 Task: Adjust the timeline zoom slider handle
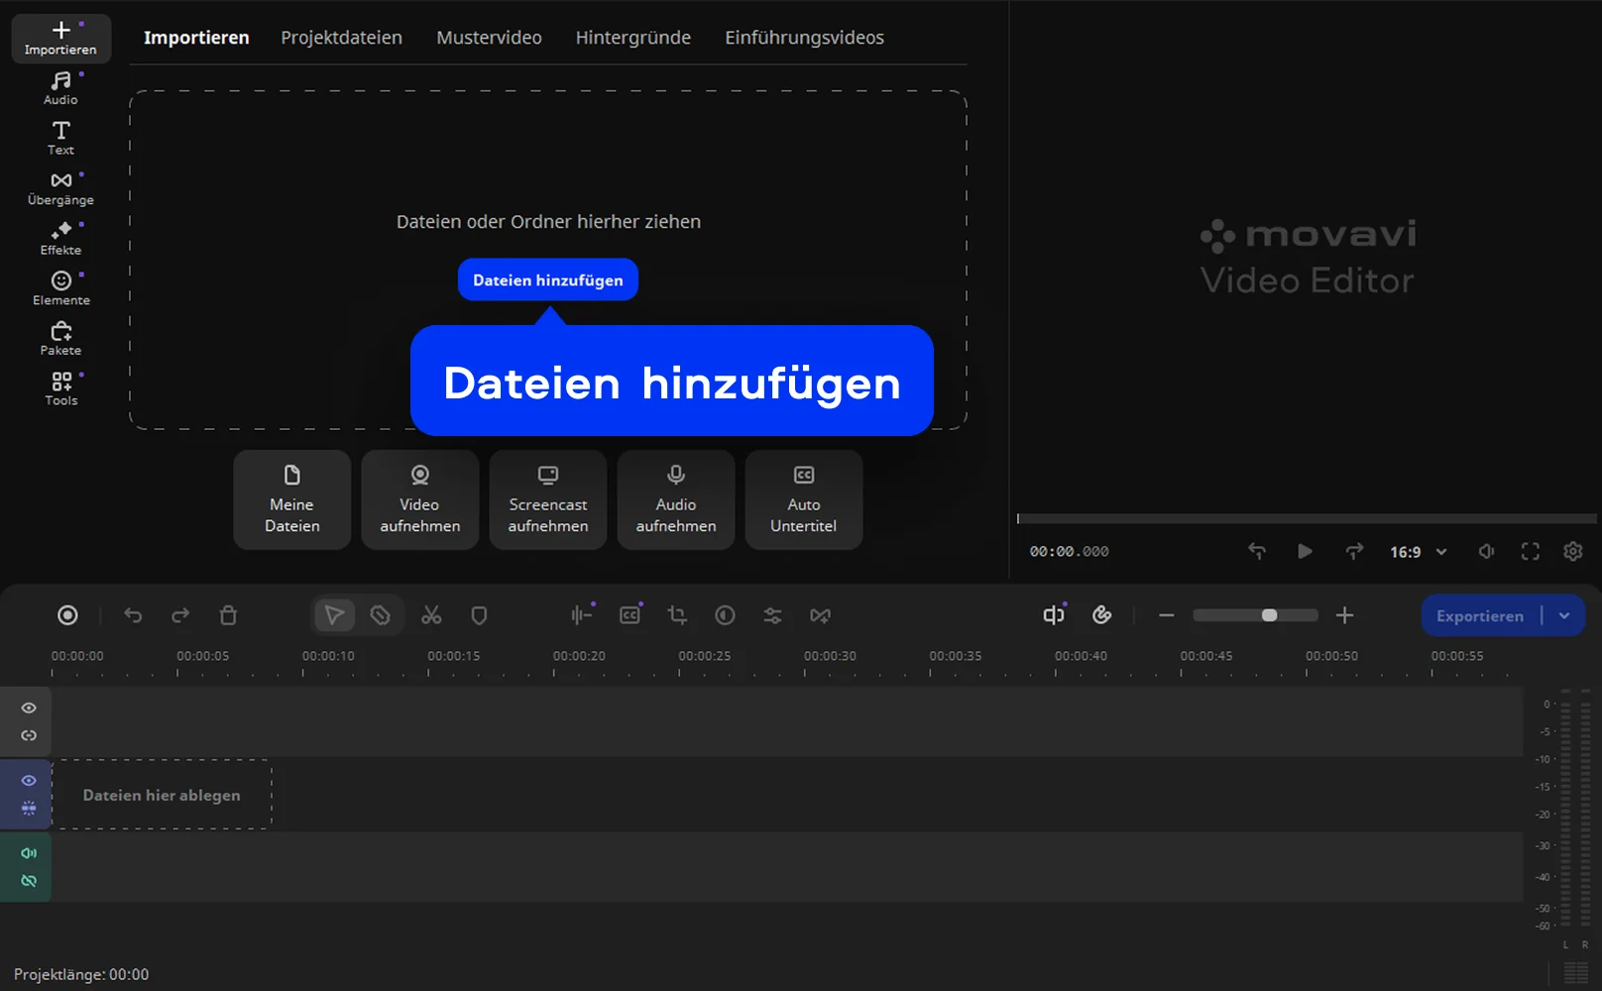[x=1269, y=615]
